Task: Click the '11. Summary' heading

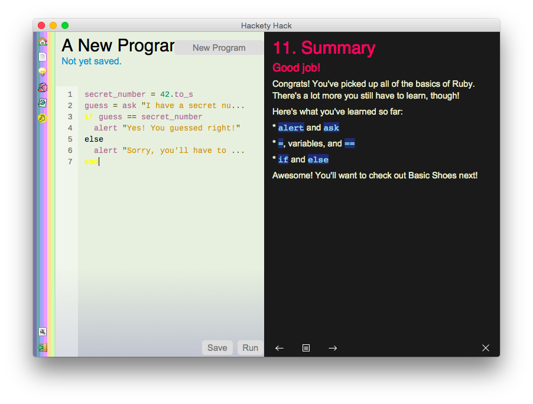Action: click(x=324, y=48)
